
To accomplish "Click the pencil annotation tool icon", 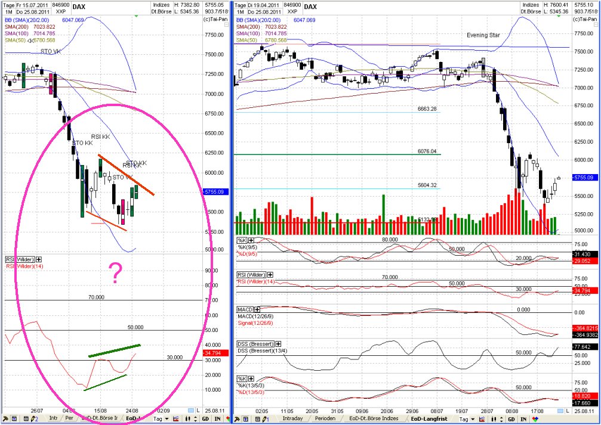I will pyautogui.click(x=32, y=420).
